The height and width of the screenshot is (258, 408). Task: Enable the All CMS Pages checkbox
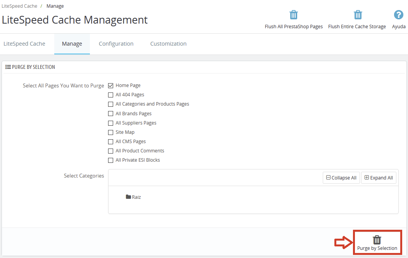coord(111,142)
